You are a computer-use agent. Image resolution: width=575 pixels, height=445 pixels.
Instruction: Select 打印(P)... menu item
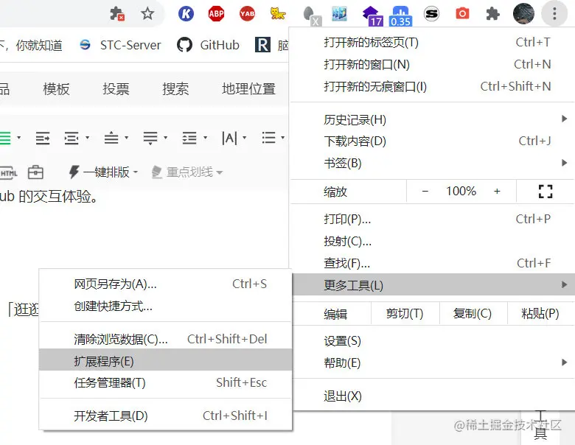(433, 220)
